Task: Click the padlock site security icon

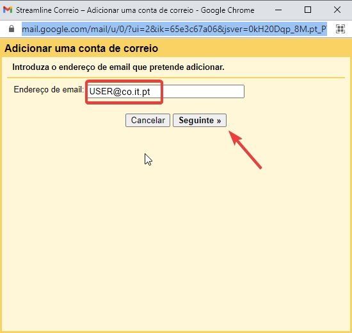Action: point(12,29)
